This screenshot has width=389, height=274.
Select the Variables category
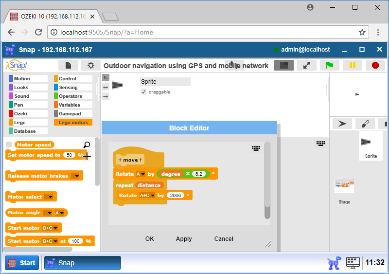click(73, 105)
